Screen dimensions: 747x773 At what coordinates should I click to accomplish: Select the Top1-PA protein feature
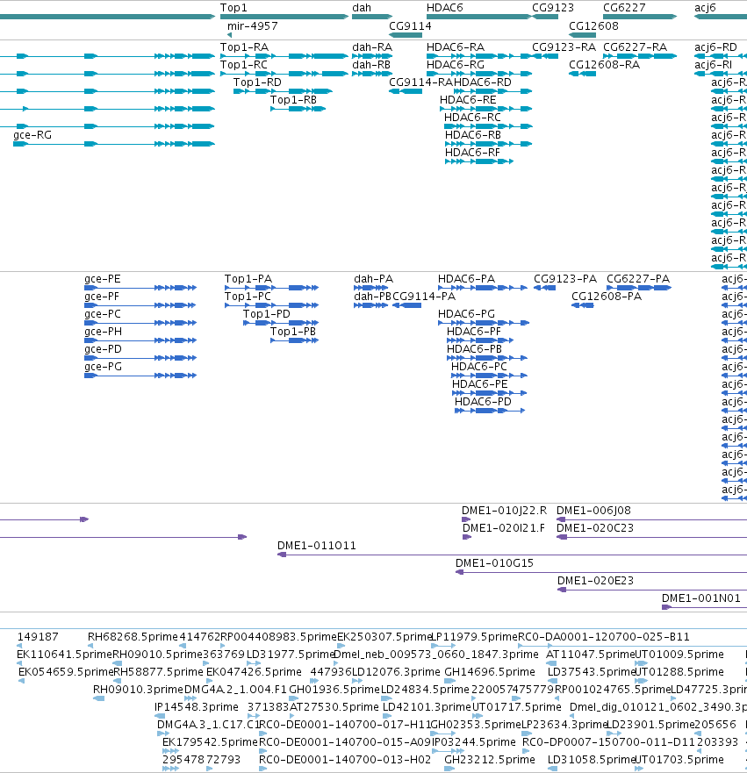(272, 288)
